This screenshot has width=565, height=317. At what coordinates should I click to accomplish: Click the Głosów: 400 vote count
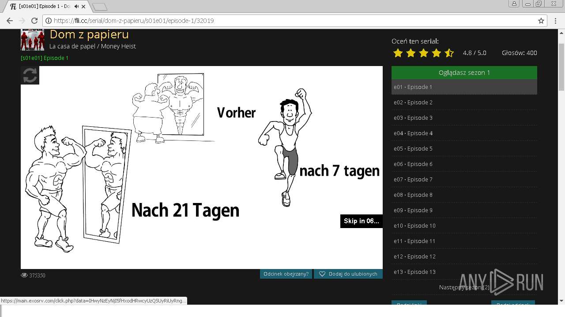pos(520,53)
